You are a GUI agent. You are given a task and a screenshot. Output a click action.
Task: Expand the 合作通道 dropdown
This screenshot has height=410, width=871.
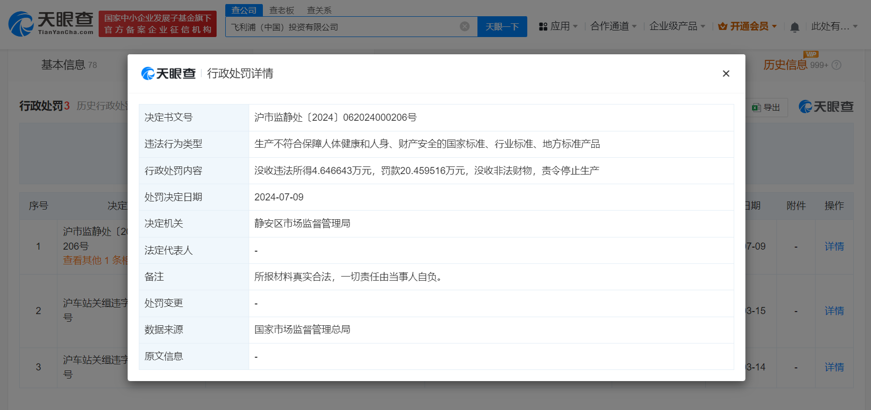pos(613,26)
